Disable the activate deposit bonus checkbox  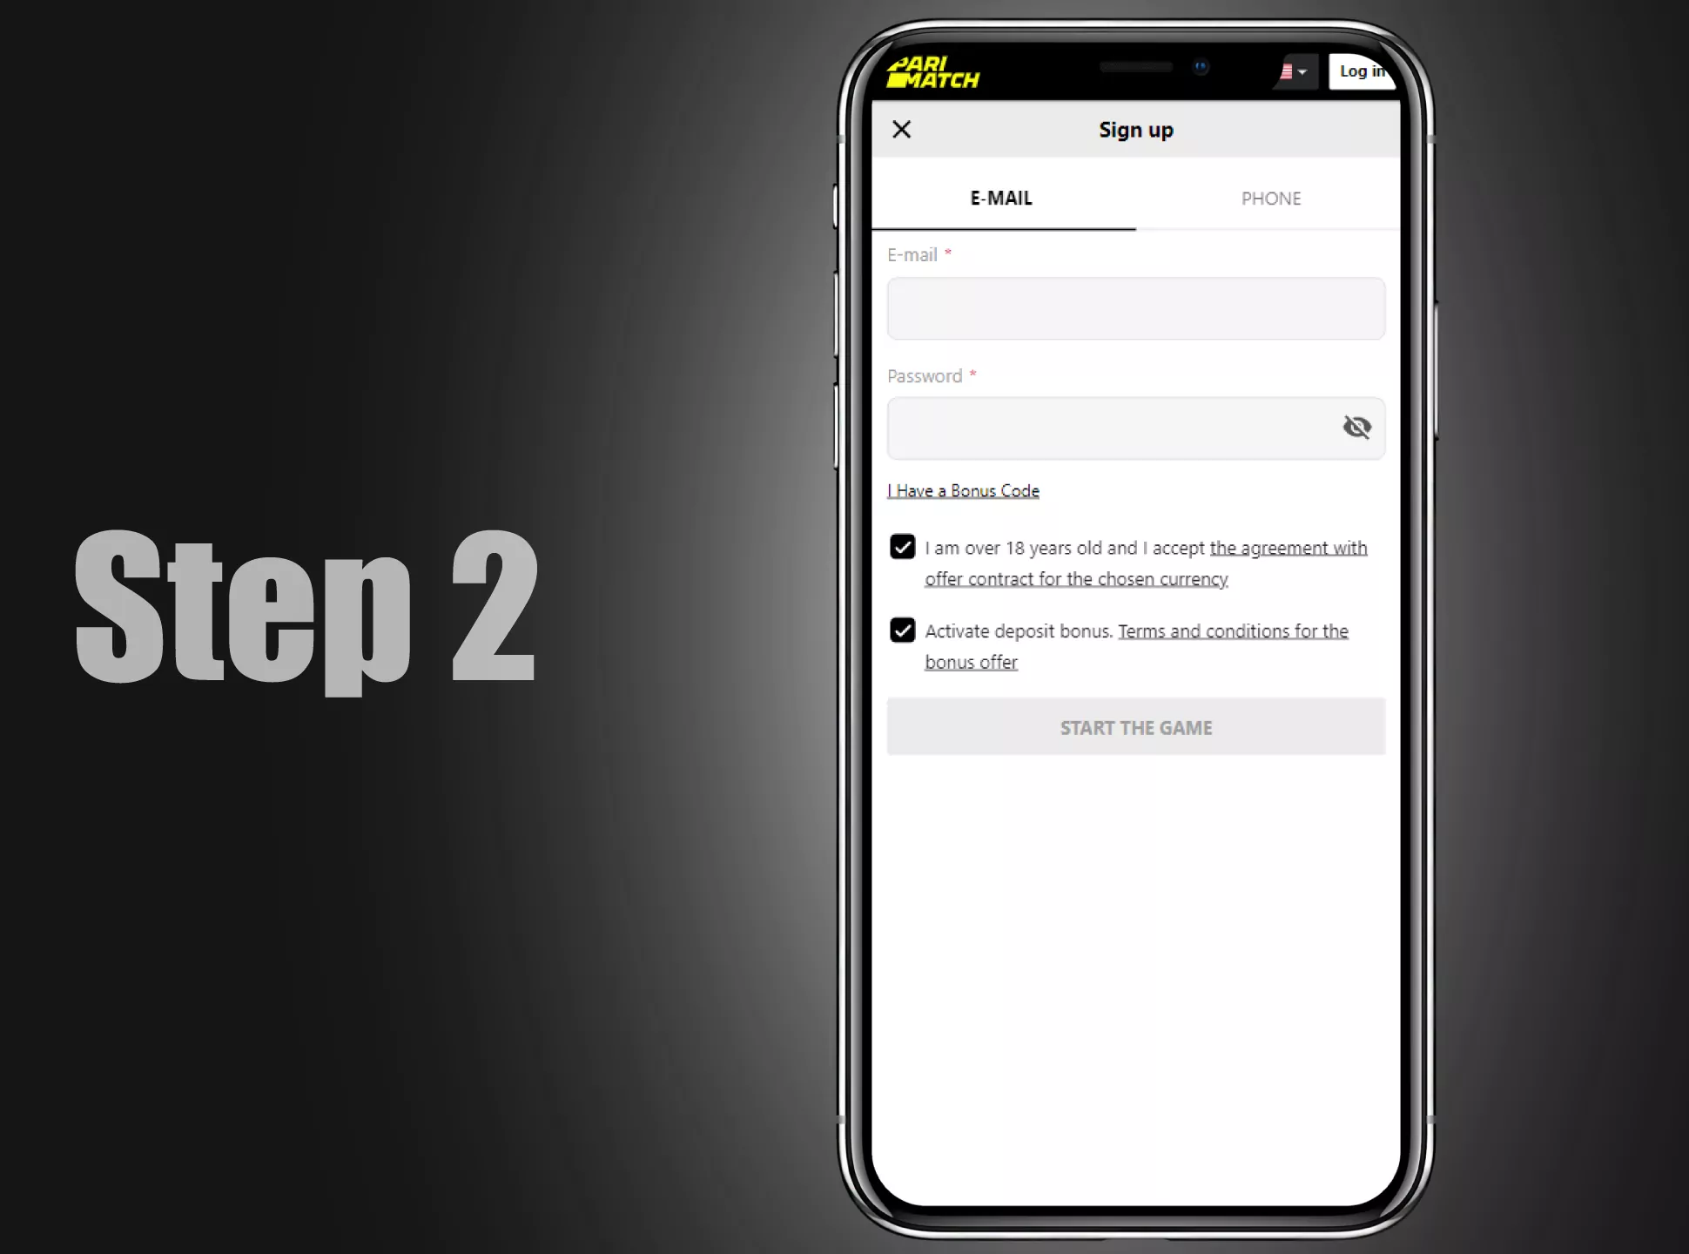click(x=902, y=629)
